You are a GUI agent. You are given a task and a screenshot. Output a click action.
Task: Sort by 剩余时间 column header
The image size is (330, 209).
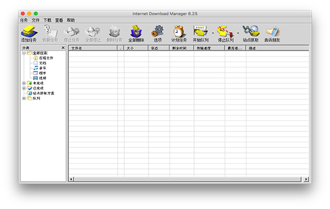click(182, 48)
